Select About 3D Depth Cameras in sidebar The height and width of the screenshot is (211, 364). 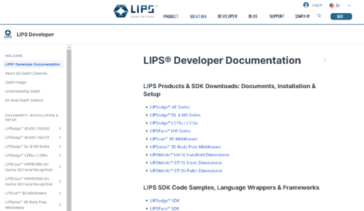click(26, 73)
